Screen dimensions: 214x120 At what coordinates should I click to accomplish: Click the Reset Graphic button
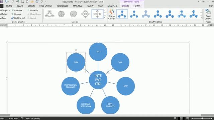coord(208,14)
